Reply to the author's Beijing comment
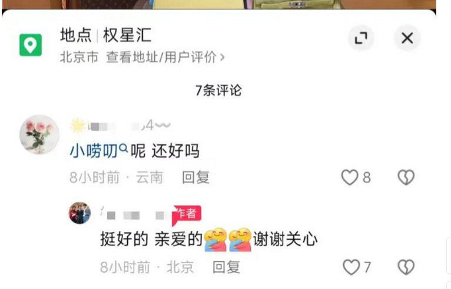Screen dimensions: 451x289 point(226,267)
